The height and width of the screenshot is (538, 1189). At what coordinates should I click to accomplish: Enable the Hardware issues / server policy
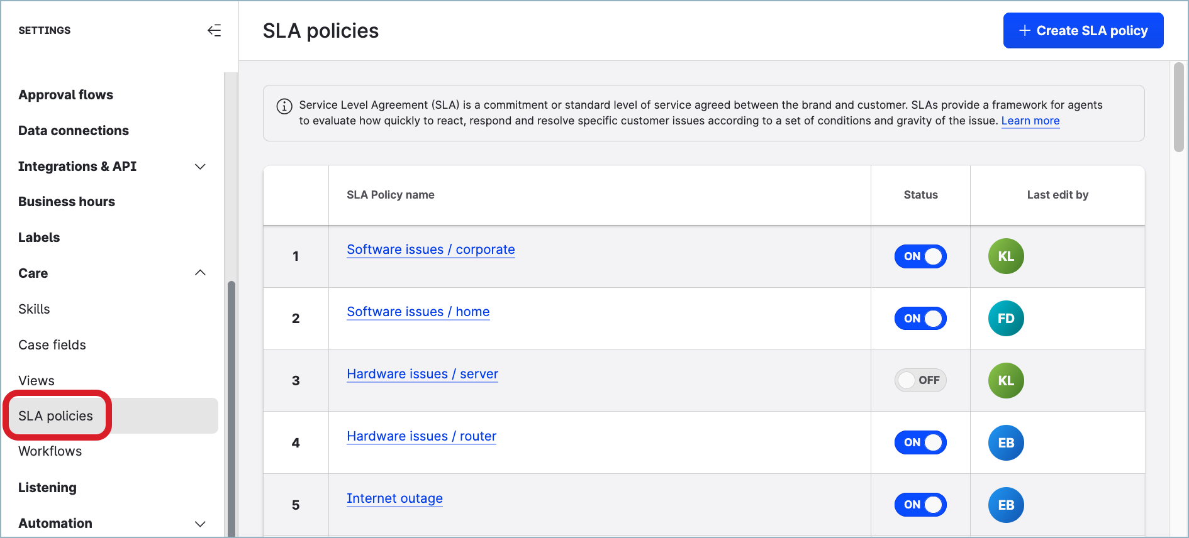coord(920,380)
